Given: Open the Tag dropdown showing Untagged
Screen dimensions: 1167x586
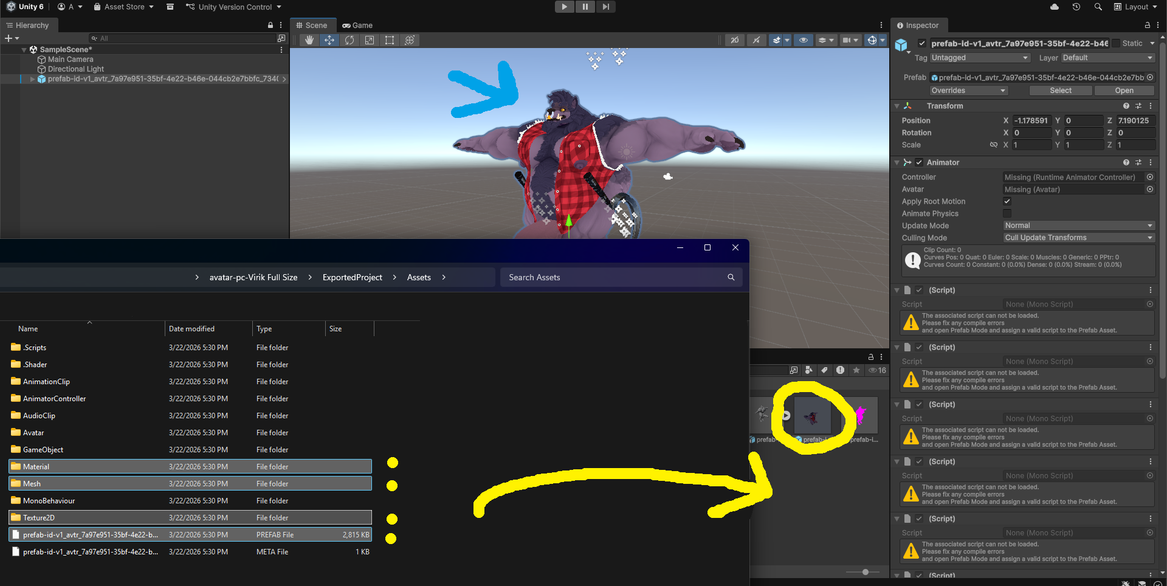Looking at the screenshot, I should pos(979,58).
